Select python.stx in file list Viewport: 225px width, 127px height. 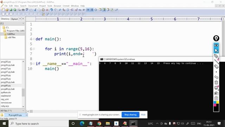pyautogui.click(x=6, y=92)
